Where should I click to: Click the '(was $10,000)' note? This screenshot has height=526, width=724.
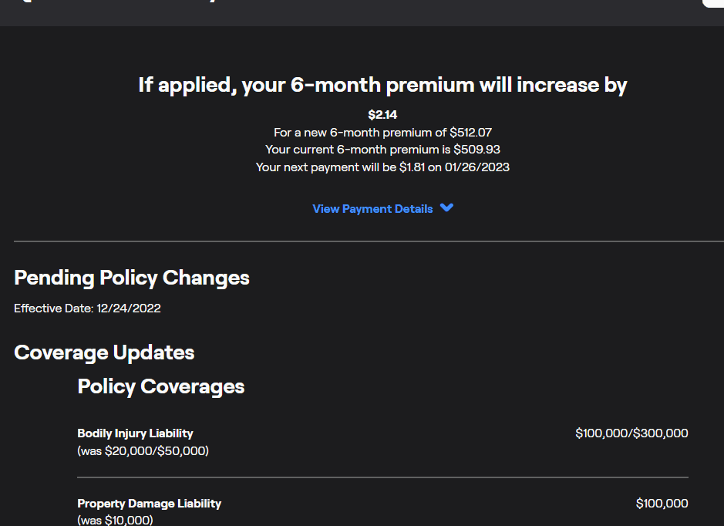(x=115, y=520)
